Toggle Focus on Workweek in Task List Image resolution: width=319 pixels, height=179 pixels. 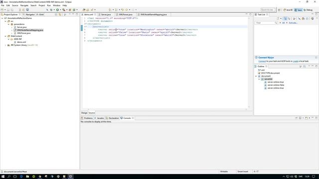(294, 18)
